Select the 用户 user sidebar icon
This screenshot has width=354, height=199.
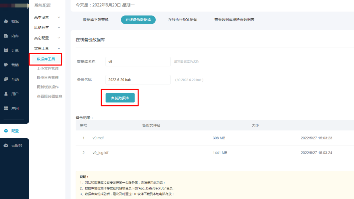(x=6, y=94)
